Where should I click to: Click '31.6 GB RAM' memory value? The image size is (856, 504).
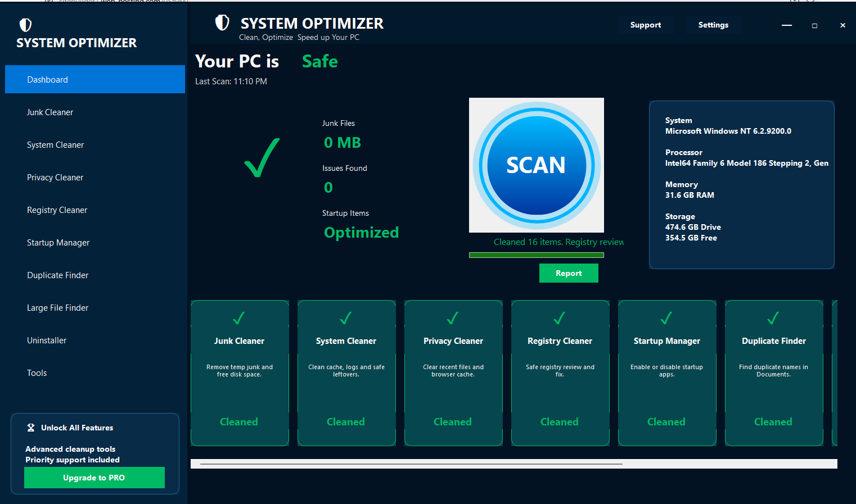click(x=690, y=195)
